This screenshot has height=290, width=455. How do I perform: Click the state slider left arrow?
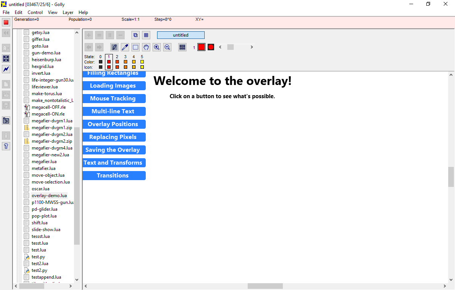(x=221, y=47)
